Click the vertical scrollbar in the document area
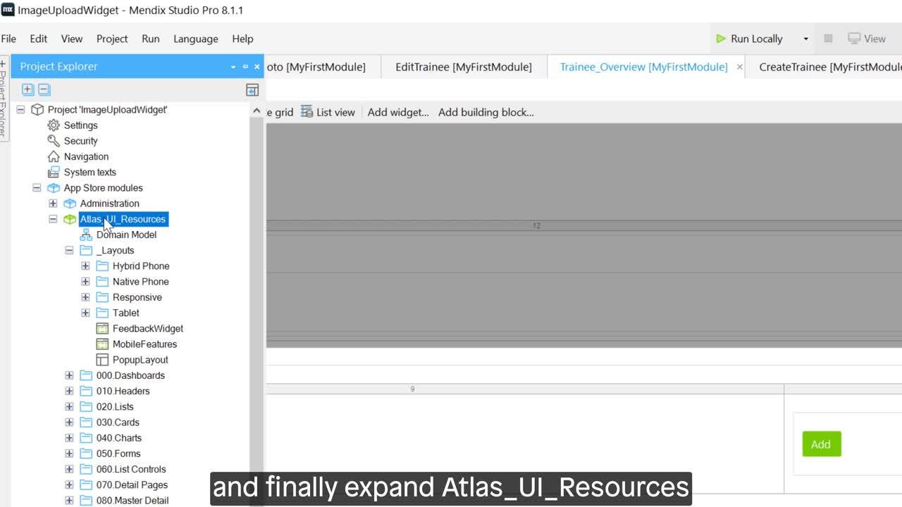 tap(257, 282)
